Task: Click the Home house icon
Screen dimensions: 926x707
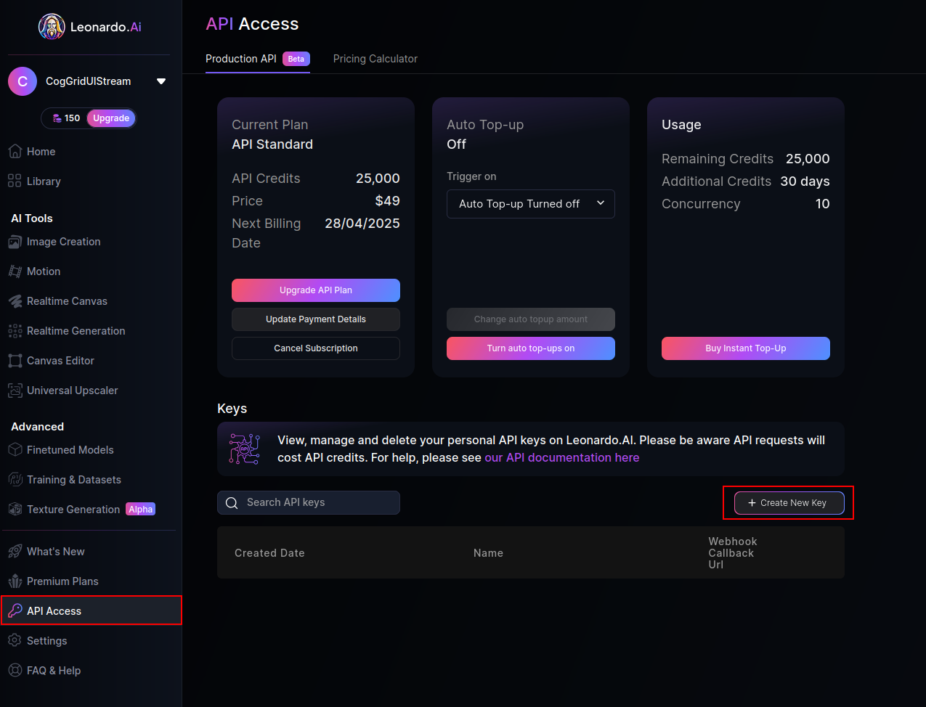Action: tap(15, 151)
